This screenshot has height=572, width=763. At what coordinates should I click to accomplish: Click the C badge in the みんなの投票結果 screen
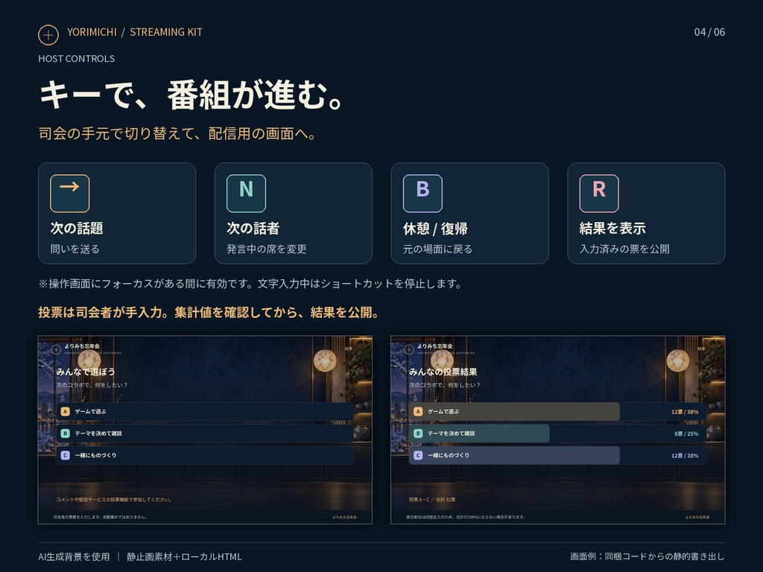(x=418, y=455)
